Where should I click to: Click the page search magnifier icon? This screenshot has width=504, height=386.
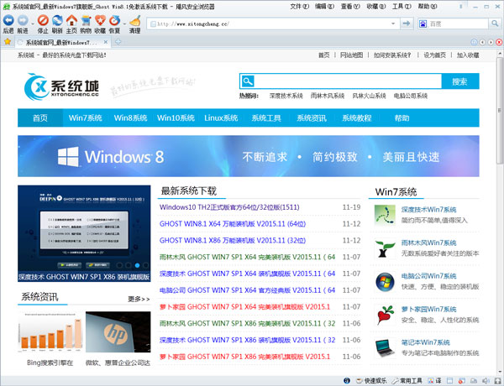[x=248, y=81]
